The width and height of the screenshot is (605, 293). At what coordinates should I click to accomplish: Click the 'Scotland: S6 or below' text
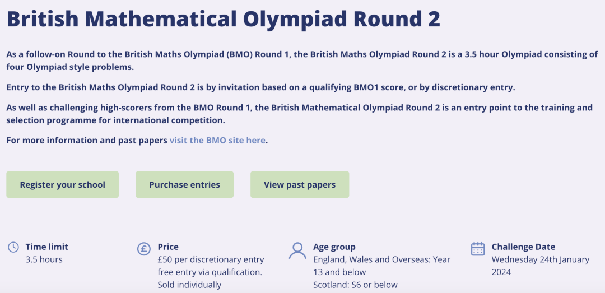(x=355, y=285)
